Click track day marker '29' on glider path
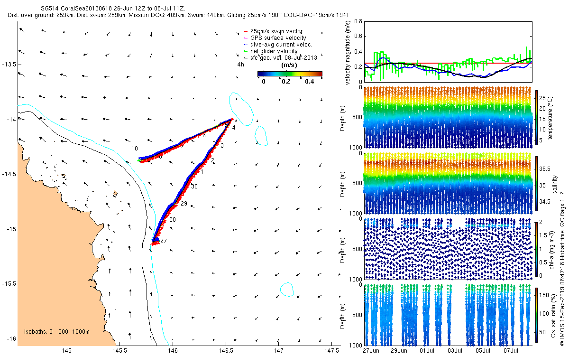569x356 pixels. (x=184, y=203)
